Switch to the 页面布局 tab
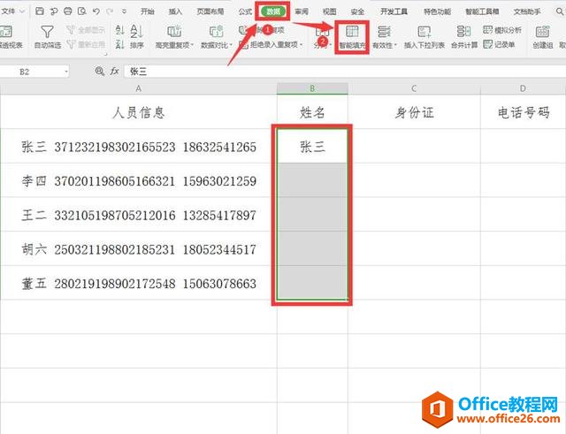 [x=210, y=11]
